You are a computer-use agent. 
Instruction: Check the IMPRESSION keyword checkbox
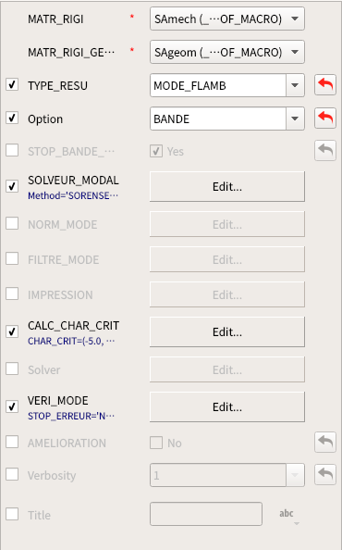(x=12, y=294)
